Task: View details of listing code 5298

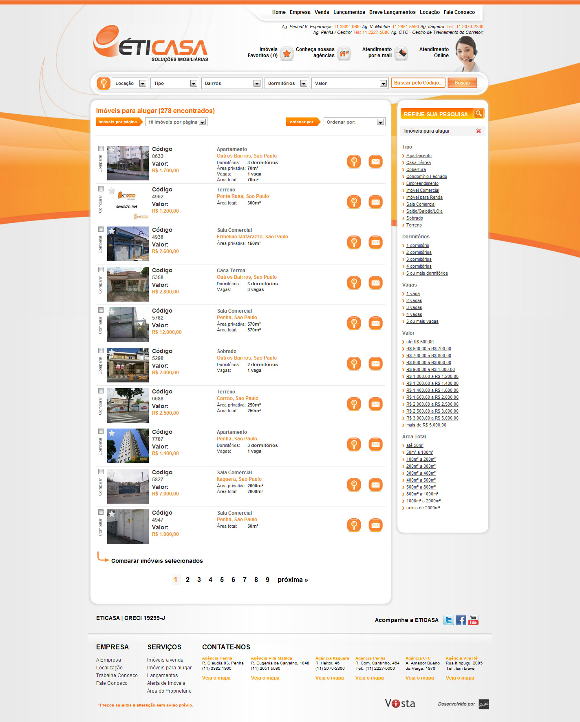Action: [x=354, y=364]
